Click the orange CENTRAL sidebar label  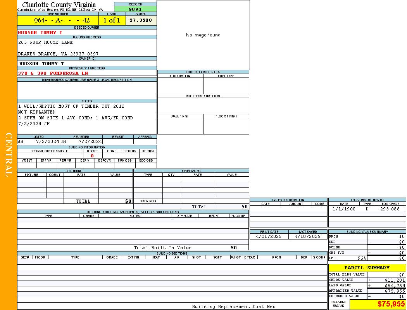(x=9, y=155)
